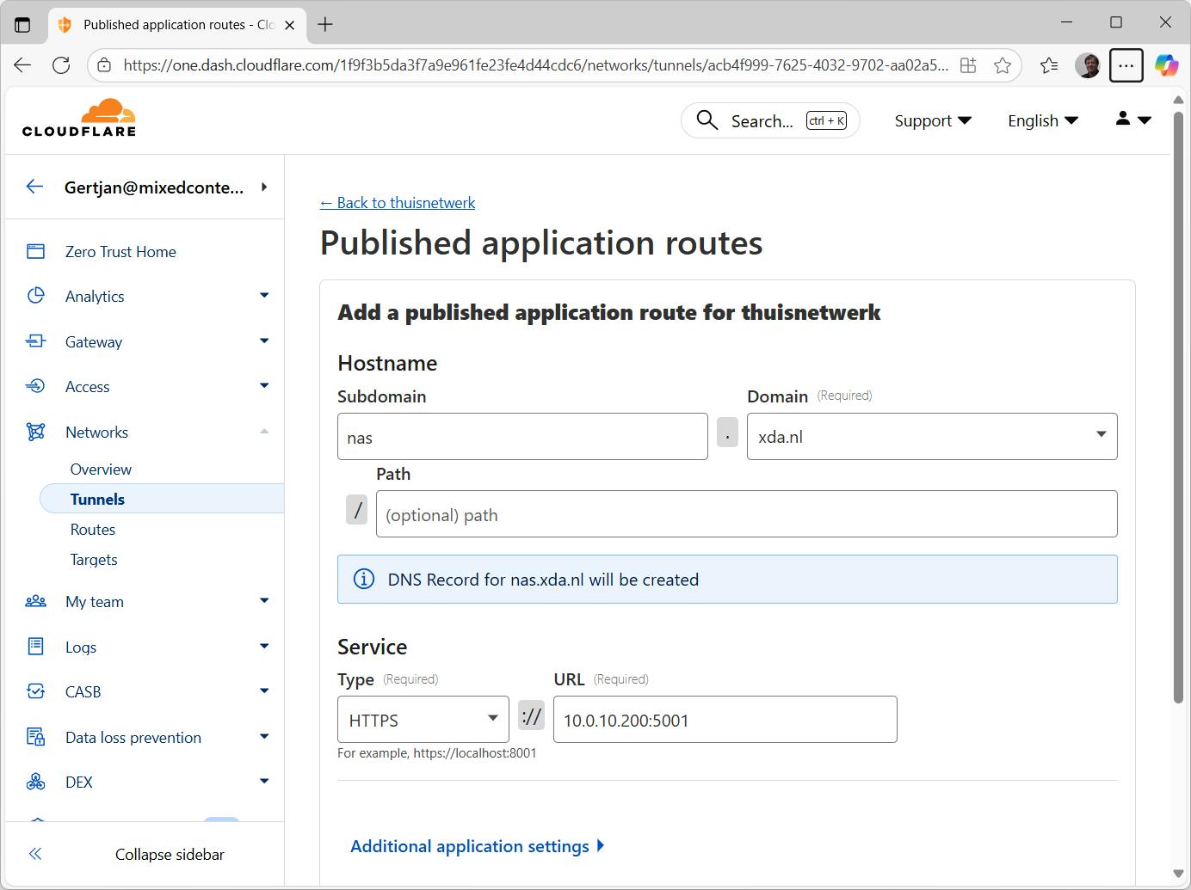
Task: Open Targets under Networks
Action: (94, 560)
